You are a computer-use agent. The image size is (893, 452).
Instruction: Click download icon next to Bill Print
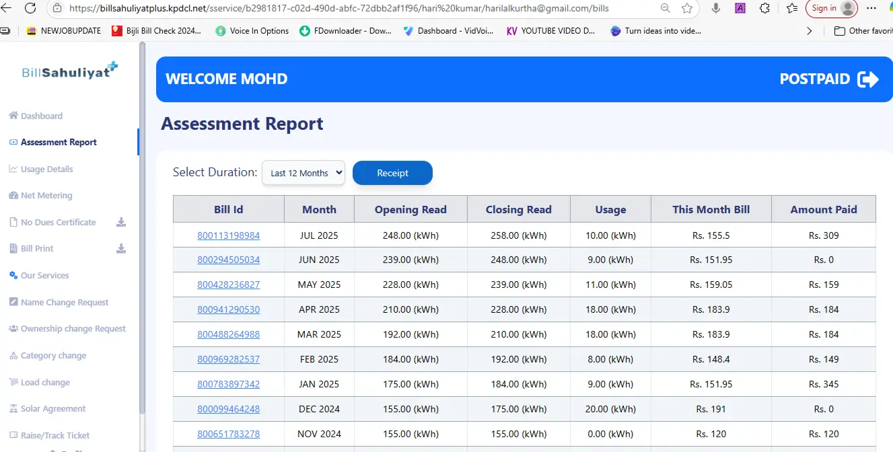(x=121, y=248)
